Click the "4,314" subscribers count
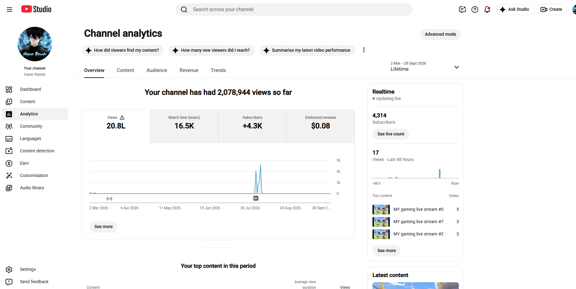 379,115
